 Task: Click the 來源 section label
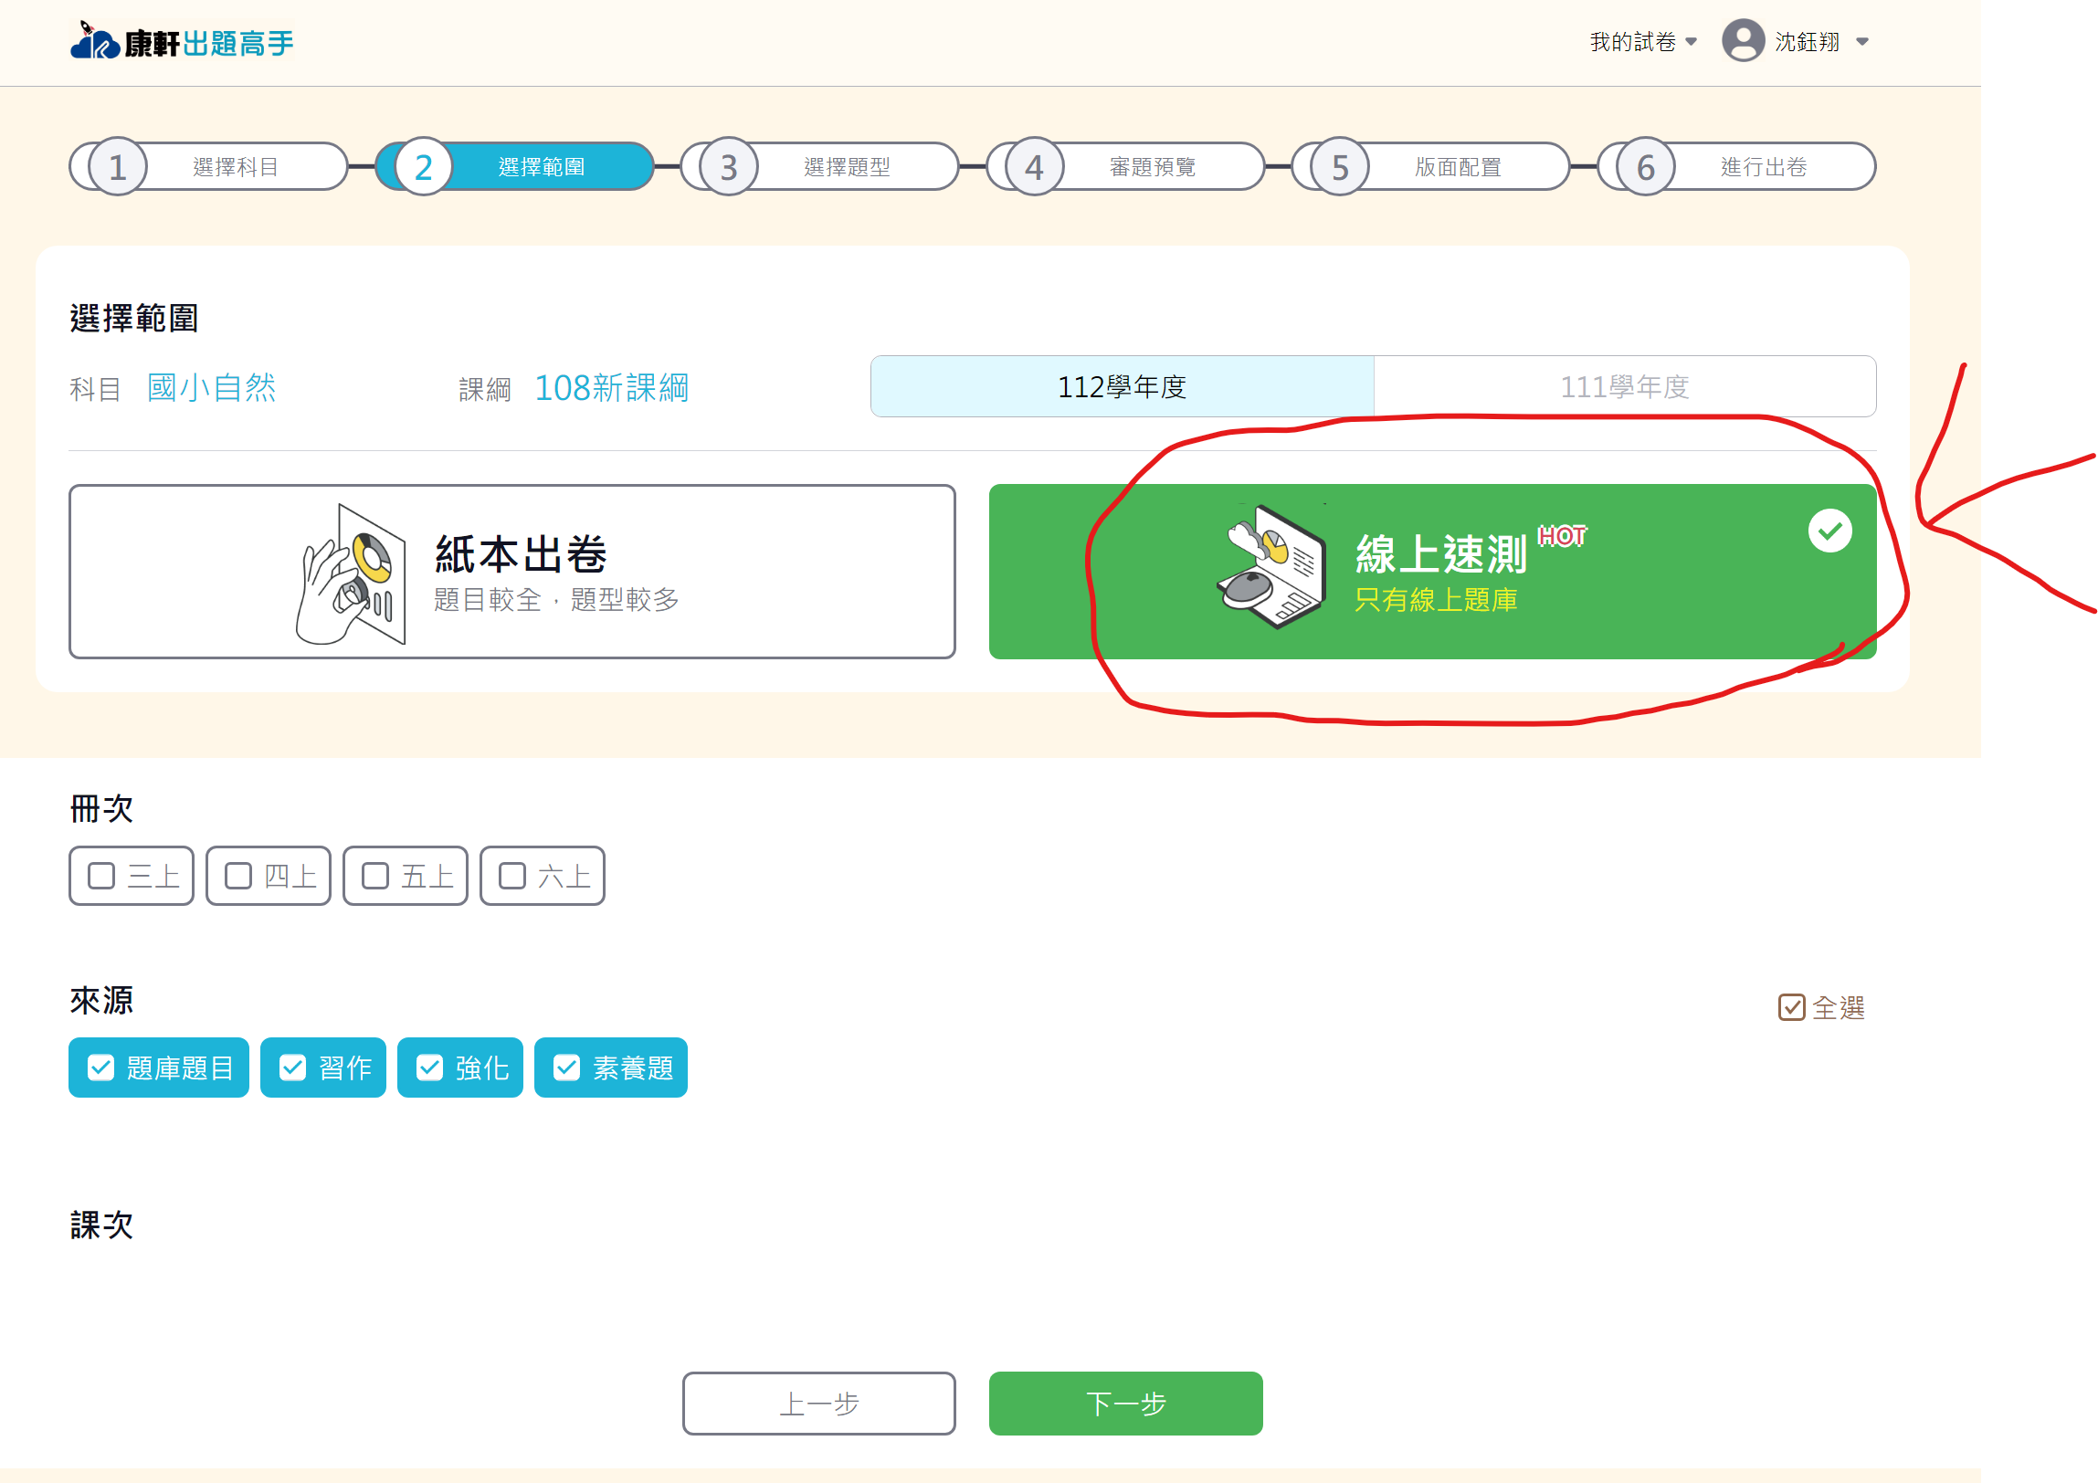click(x=101, y=1001)
